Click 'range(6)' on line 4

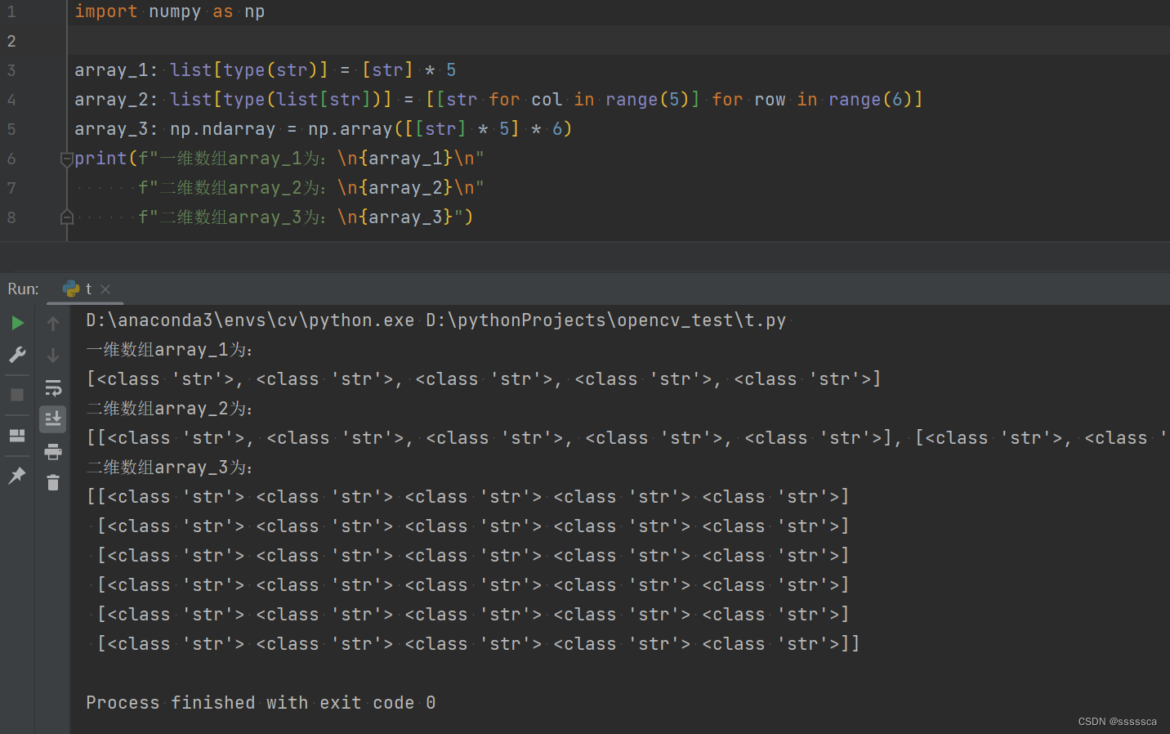(870, 100)
